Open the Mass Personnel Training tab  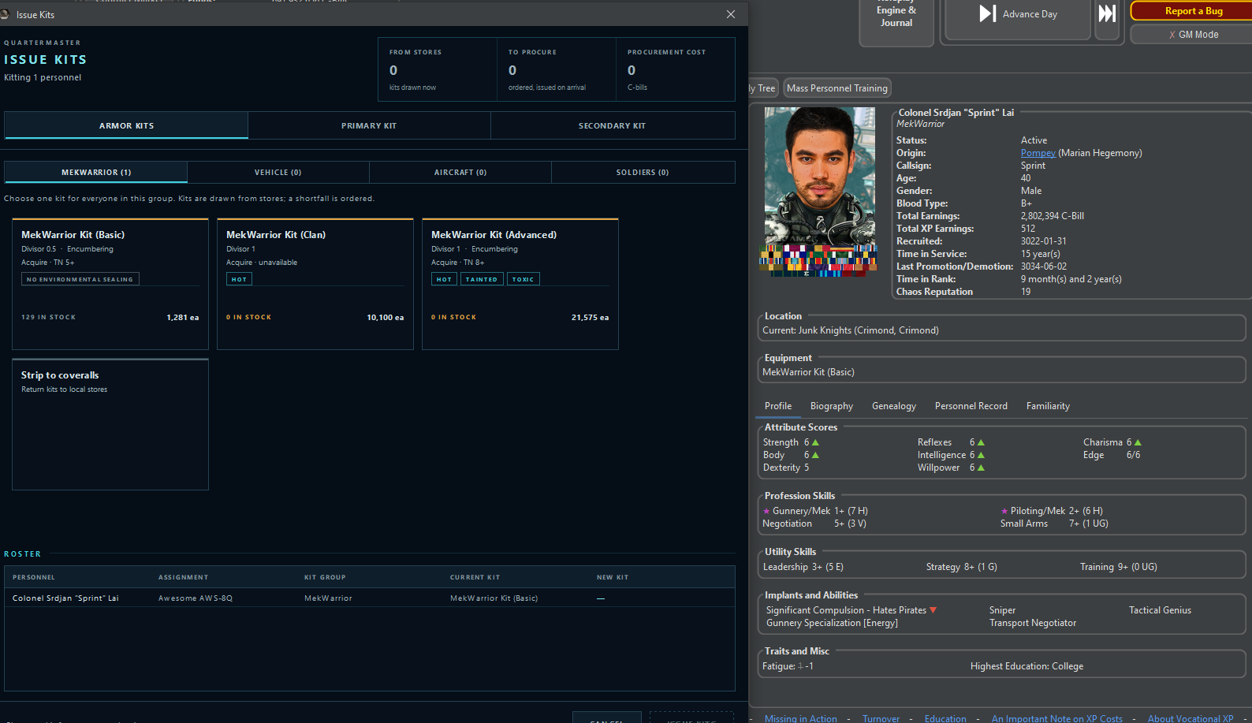pos(837,88)
